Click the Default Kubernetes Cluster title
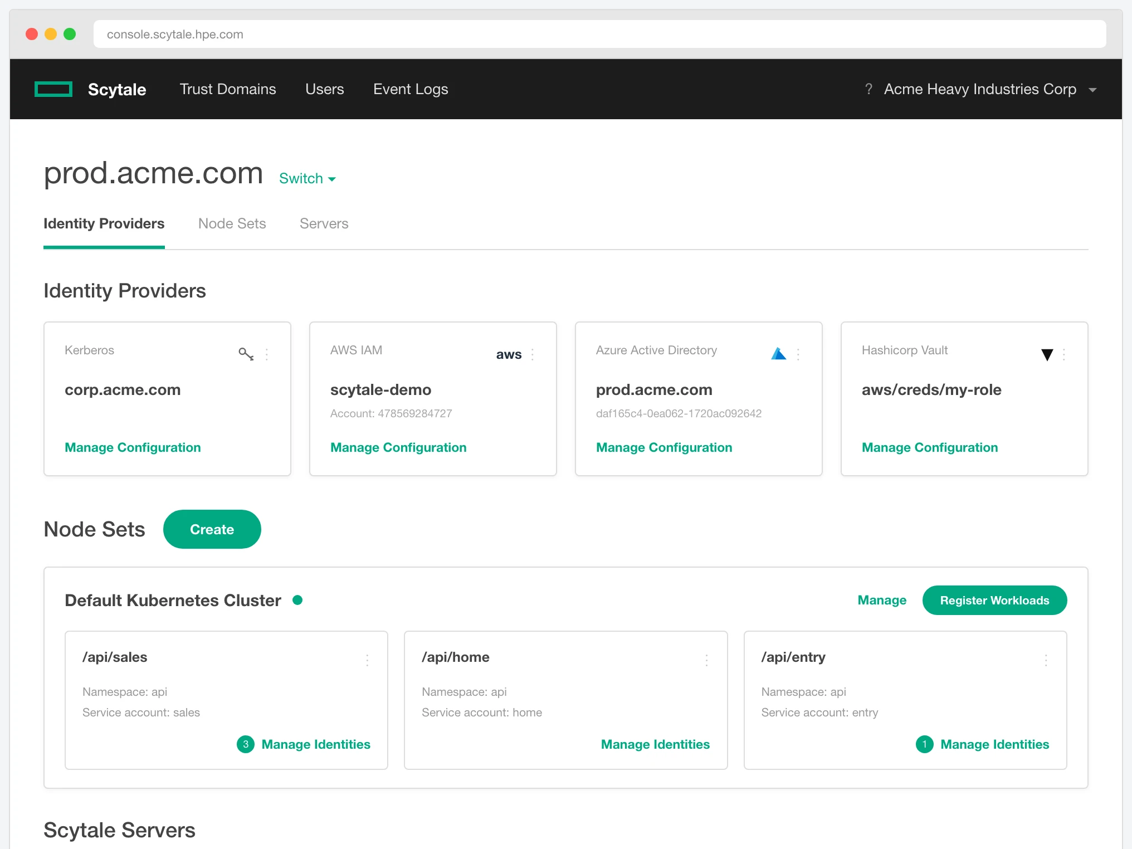Image resolution: width=1132 pixels, height=849 pixels. [173, 600]
